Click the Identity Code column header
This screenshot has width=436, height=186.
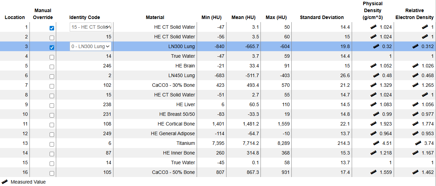[x=85, y=17]
